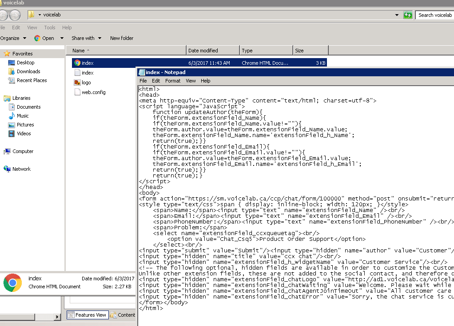Click the 3 KB size cell

point(321,63)
